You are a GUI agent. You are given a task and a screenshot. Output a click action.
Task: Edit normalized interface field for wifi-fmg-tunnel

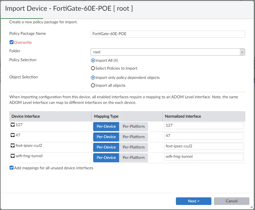click(x=203, y=157)
